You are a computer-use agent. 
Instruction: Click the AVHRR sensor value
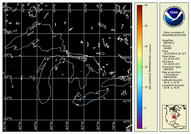168,48
